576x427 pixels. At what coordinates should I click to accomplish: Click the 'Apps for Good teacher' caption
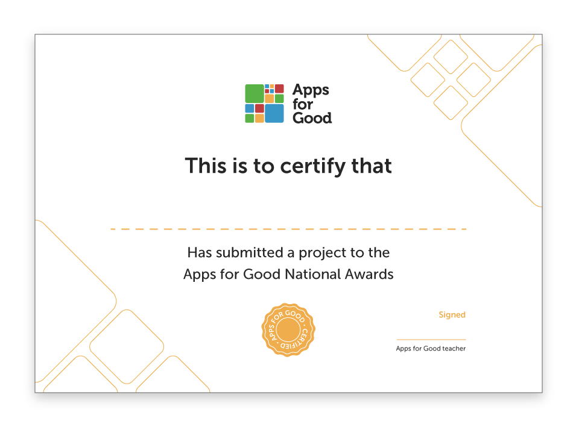coord(431,349)
